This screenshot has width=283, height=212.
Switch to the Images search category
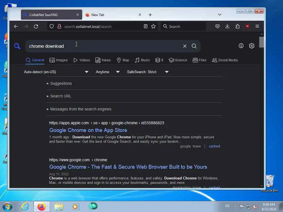(x=59, y=60)
